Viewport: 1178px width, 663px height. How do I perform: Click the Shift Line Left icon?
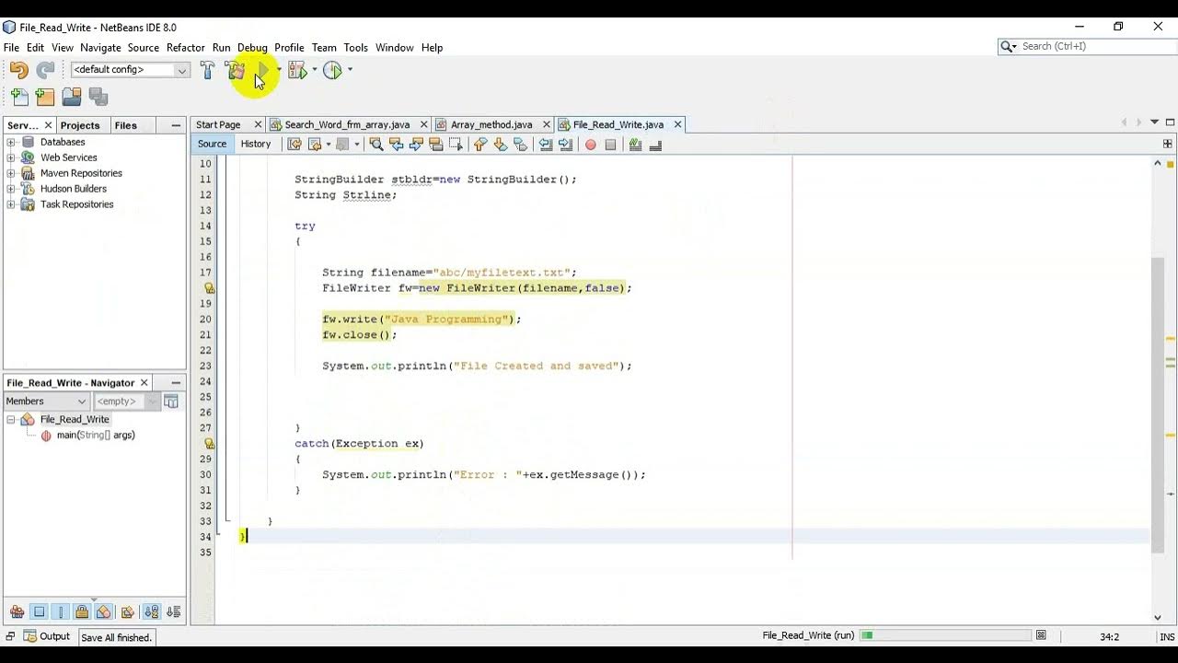546,145
